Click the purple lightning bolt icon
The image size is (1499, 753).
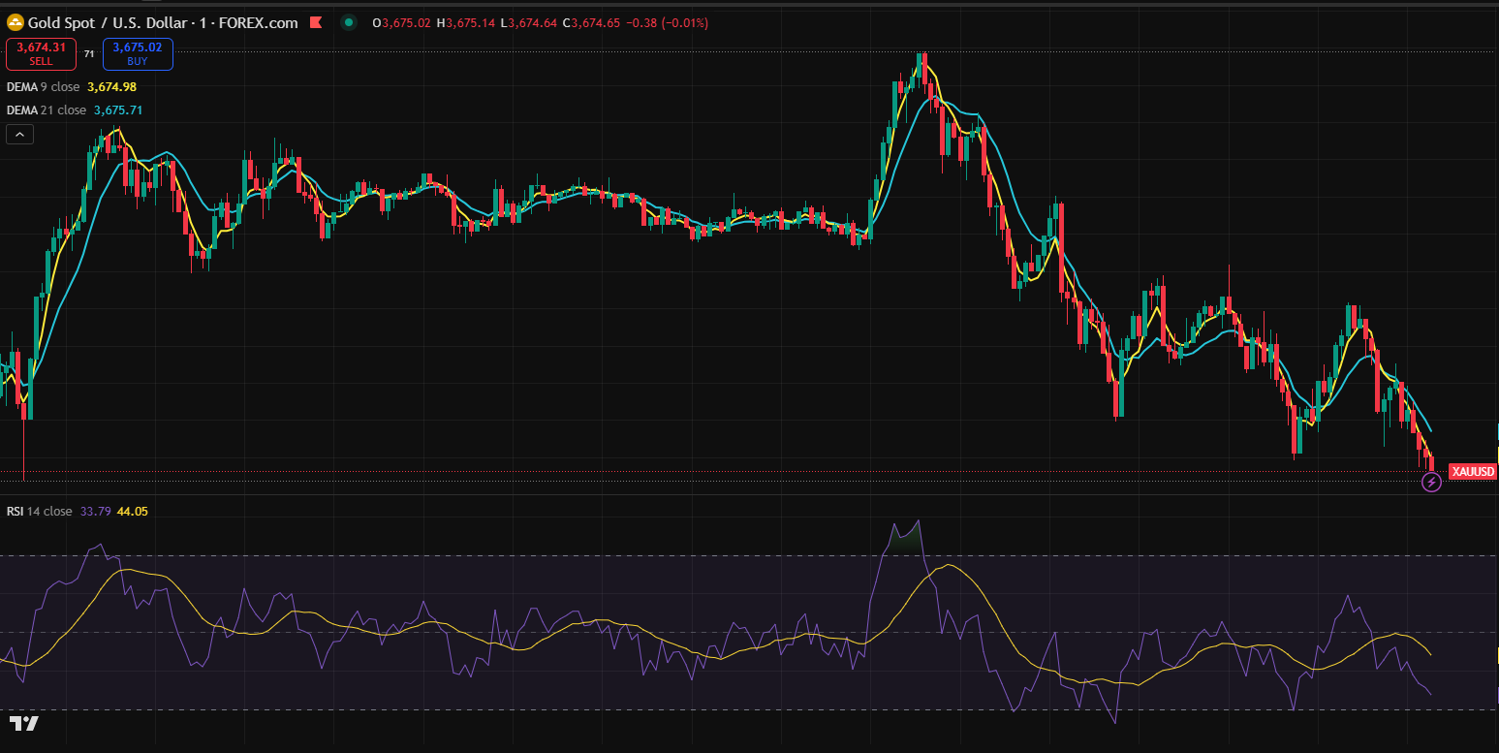[x=1431, y=482]
